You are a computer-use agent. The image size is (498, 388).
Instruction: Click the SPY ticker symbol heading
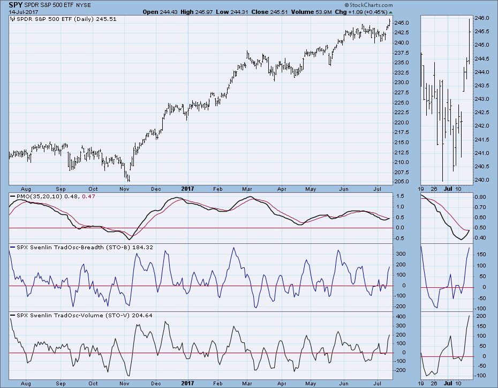click(16, 5)
